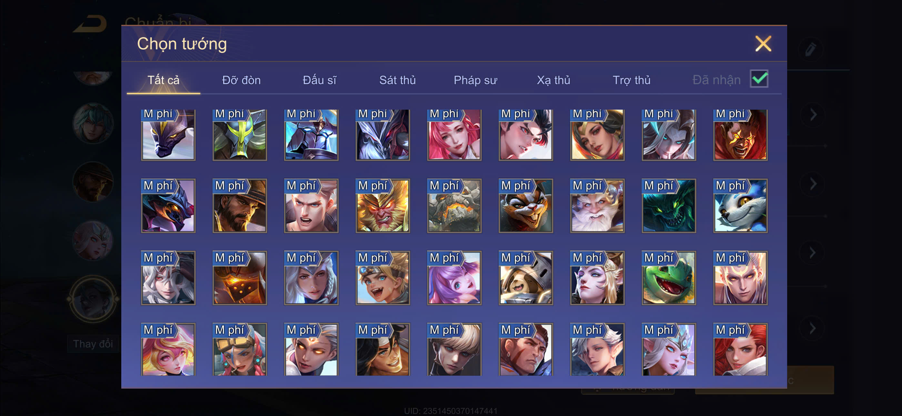902x416 pixels.
Task: Pick the golden monkey king hero
Action: click(383, 206)
